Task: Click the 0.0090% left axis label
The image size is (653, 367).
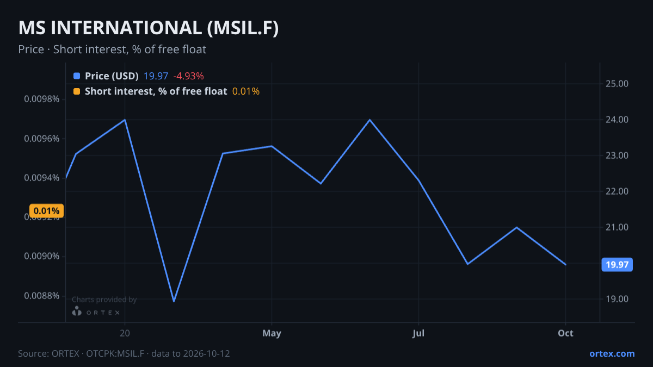Action: [42, 256]
